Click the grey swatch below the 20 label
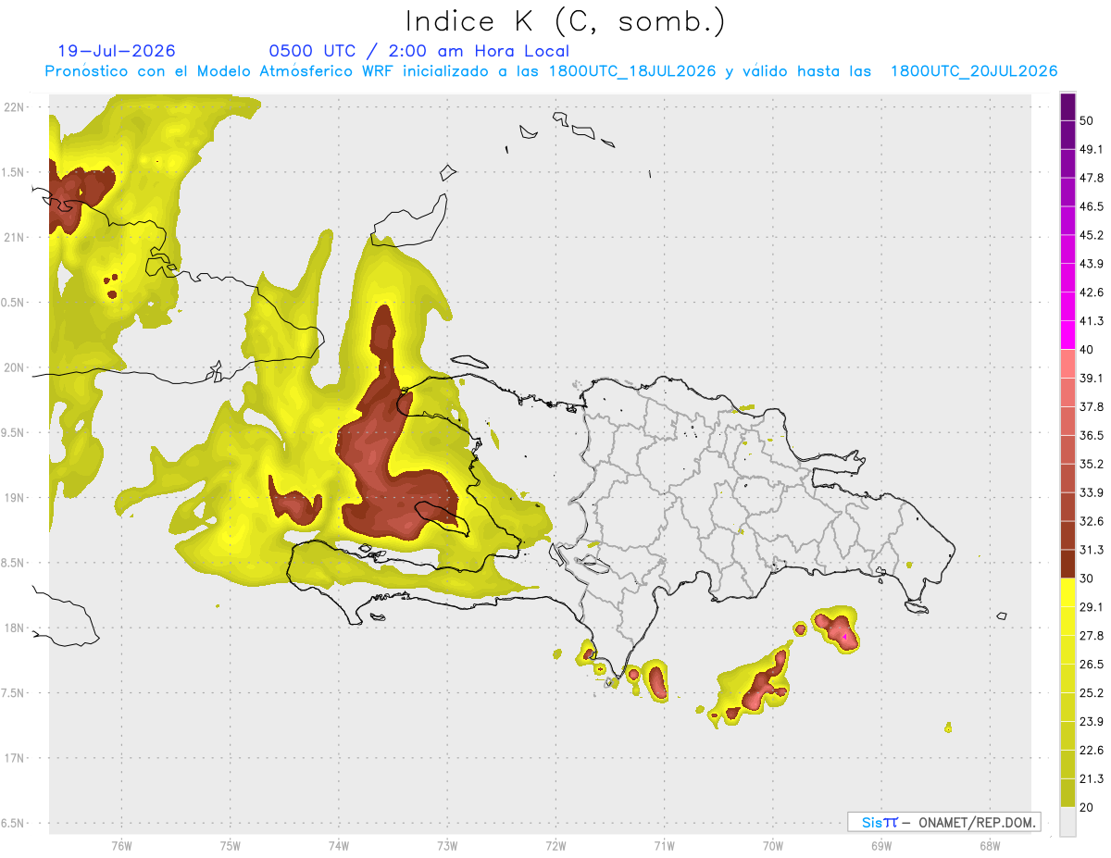This screenshot has height=858, width=1111. click(1067, 822)
